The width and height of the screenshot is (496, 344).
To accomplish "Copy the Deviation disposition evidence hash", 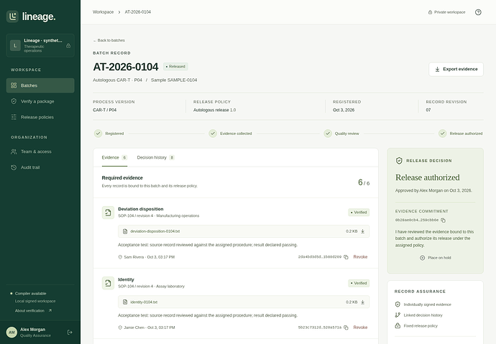I will tap(346, 257).
